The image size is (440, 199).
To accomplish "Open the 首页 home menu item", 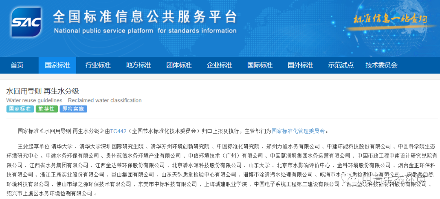I will point(17,65).
